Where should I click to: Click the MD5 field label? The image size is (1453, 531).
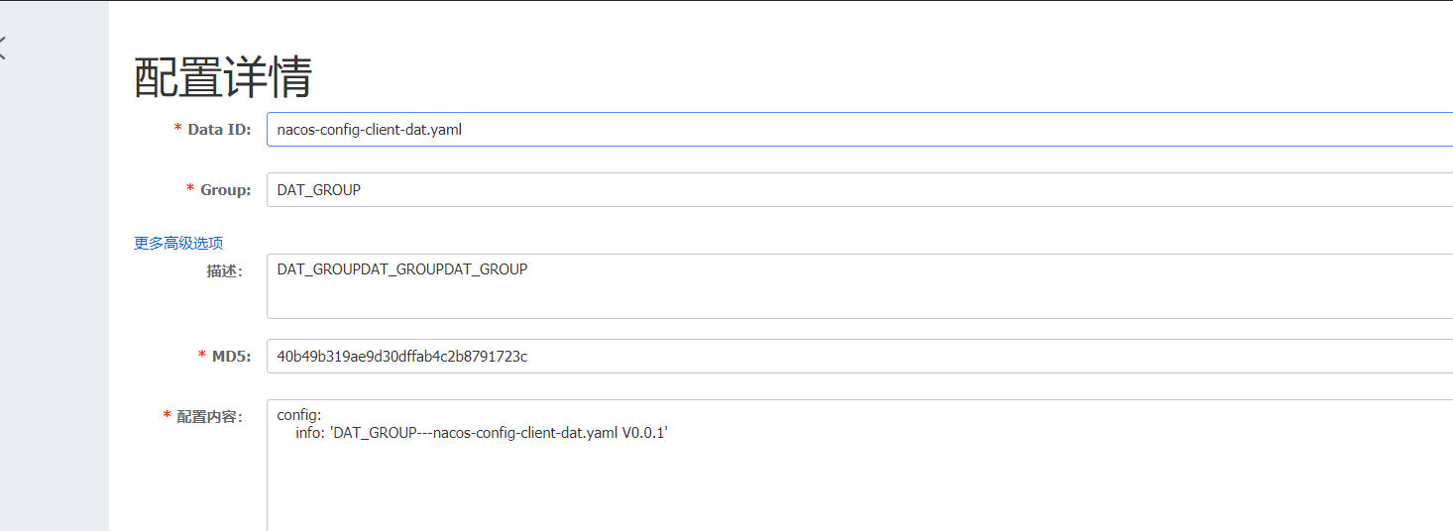coord(231,356)
